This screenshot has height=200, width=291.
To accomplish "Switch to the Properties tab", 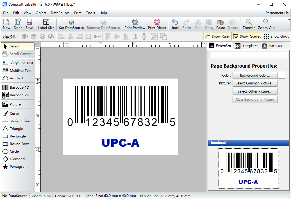I will pos(220,45).
